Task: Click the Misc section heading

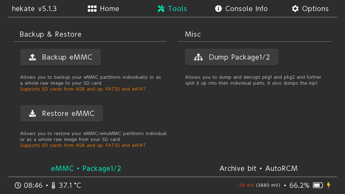Action: 193,34
